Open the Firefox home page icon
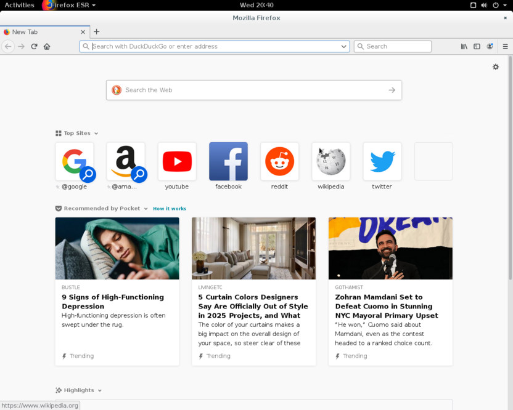513x410 pixels. 47,46
